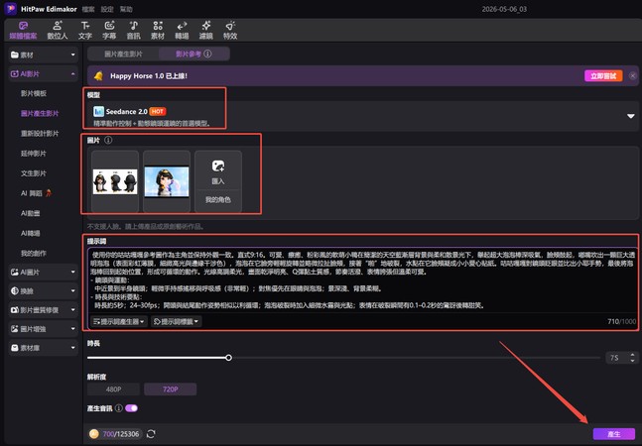Screen dimensions: 642x446
Task: Open 文生影片 in the sidebar
Action: (x=34, y=173)
